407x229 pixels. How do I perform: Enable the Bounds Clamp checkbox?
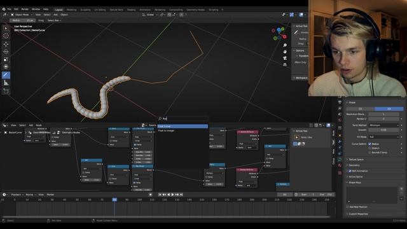369,153
